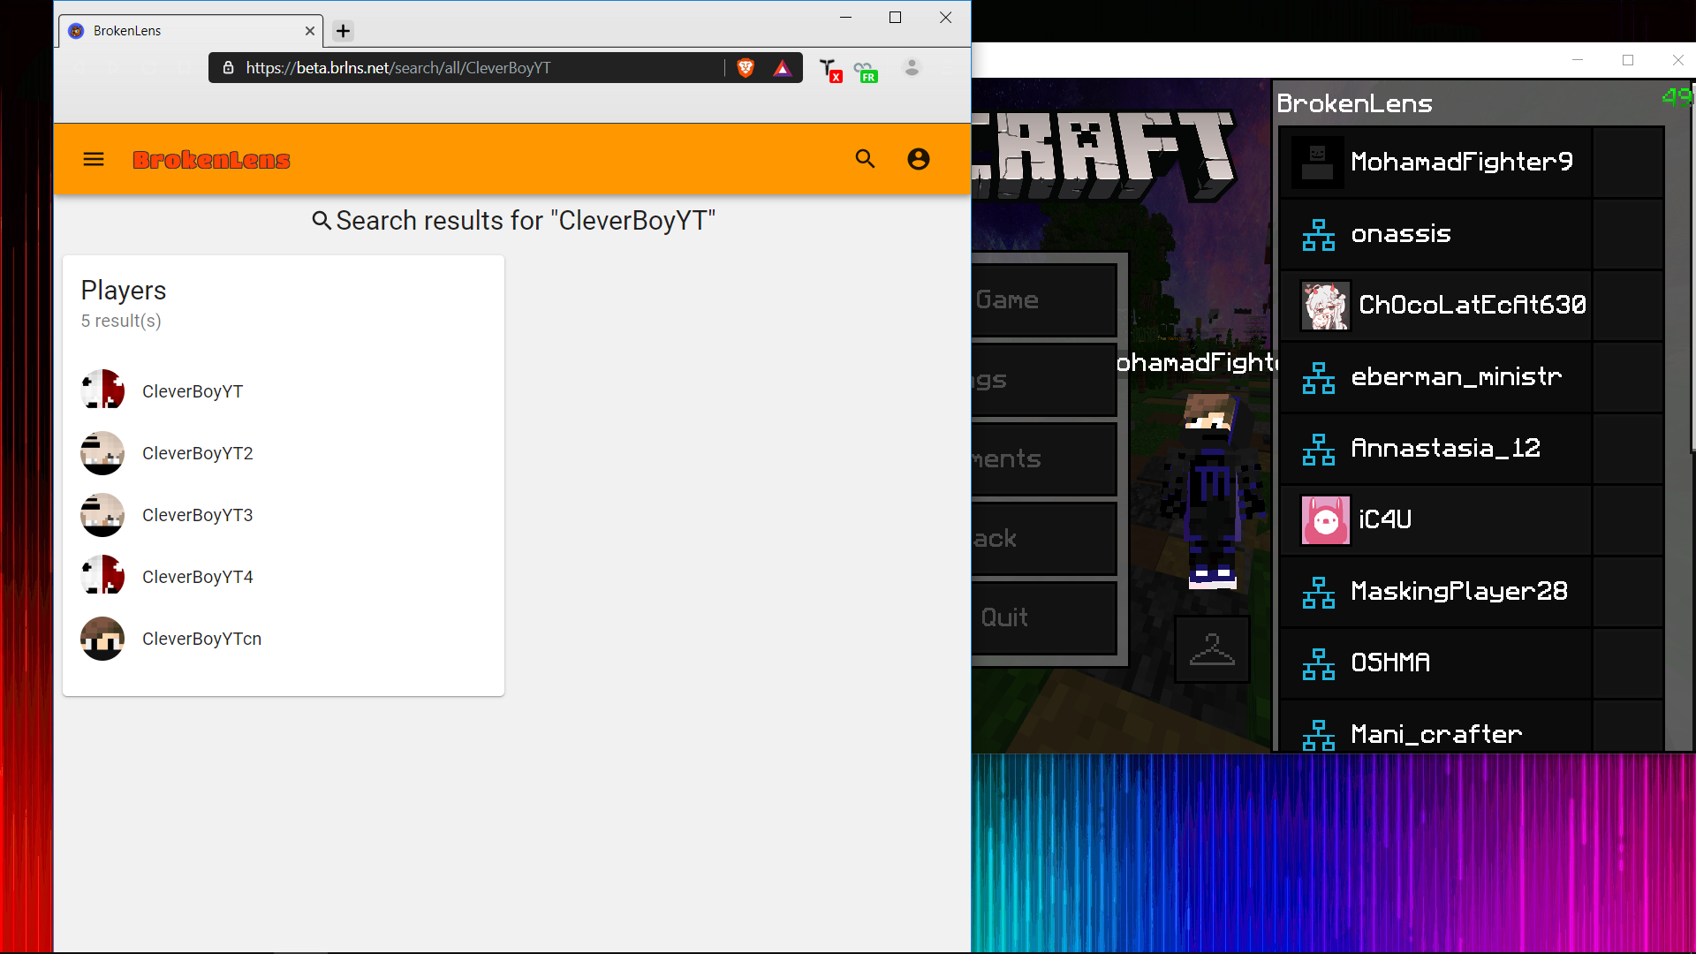The height and width of the screenshot is (954, 1696).
Task: Click the Brave Rewards triangle icon
Action: [782, 68]
